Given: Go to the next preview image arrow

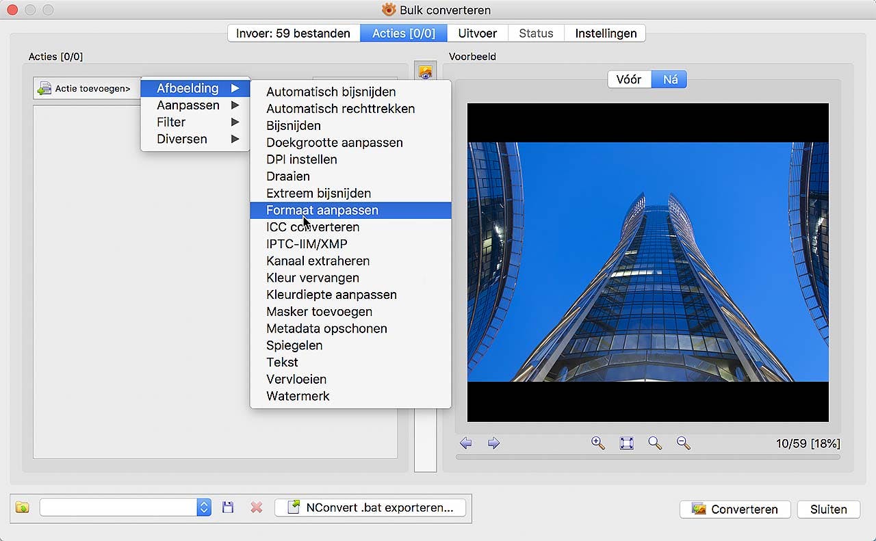Looking at the screenshot, I should [x=493, y=443].
